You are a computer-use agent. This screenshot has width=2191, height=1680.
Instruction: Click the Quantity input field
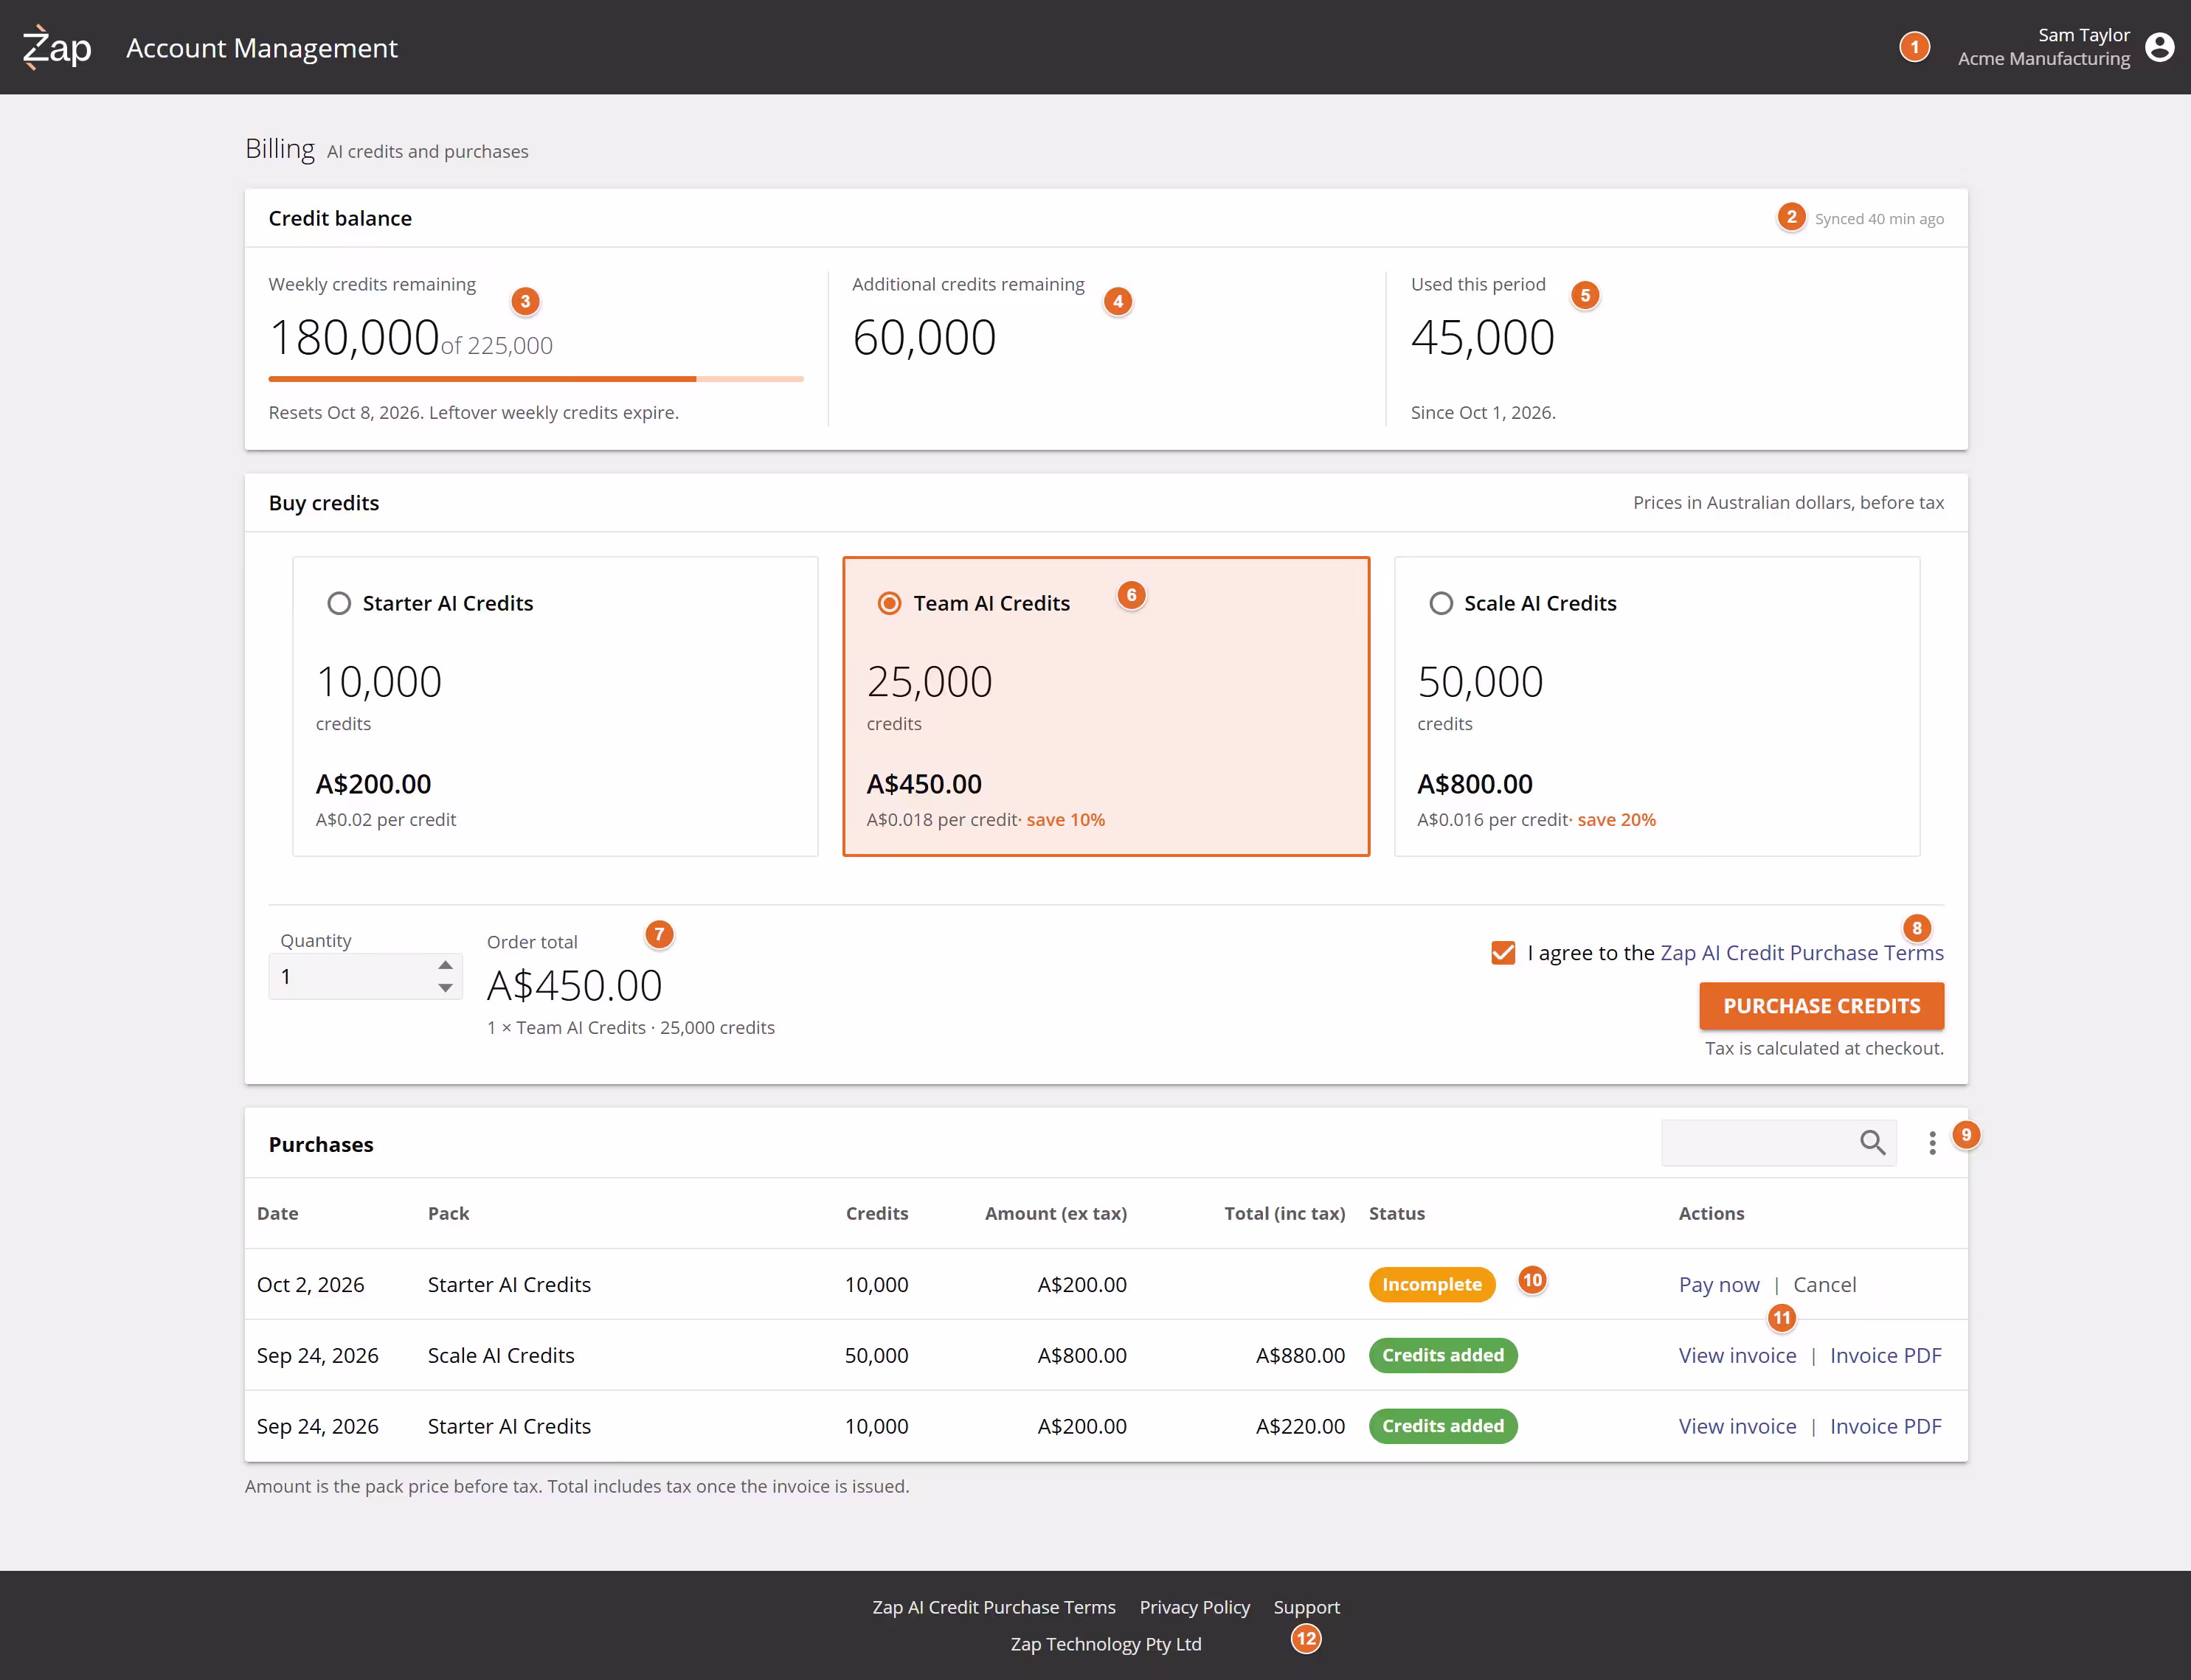pyautogui.click(x=365, y=976)
